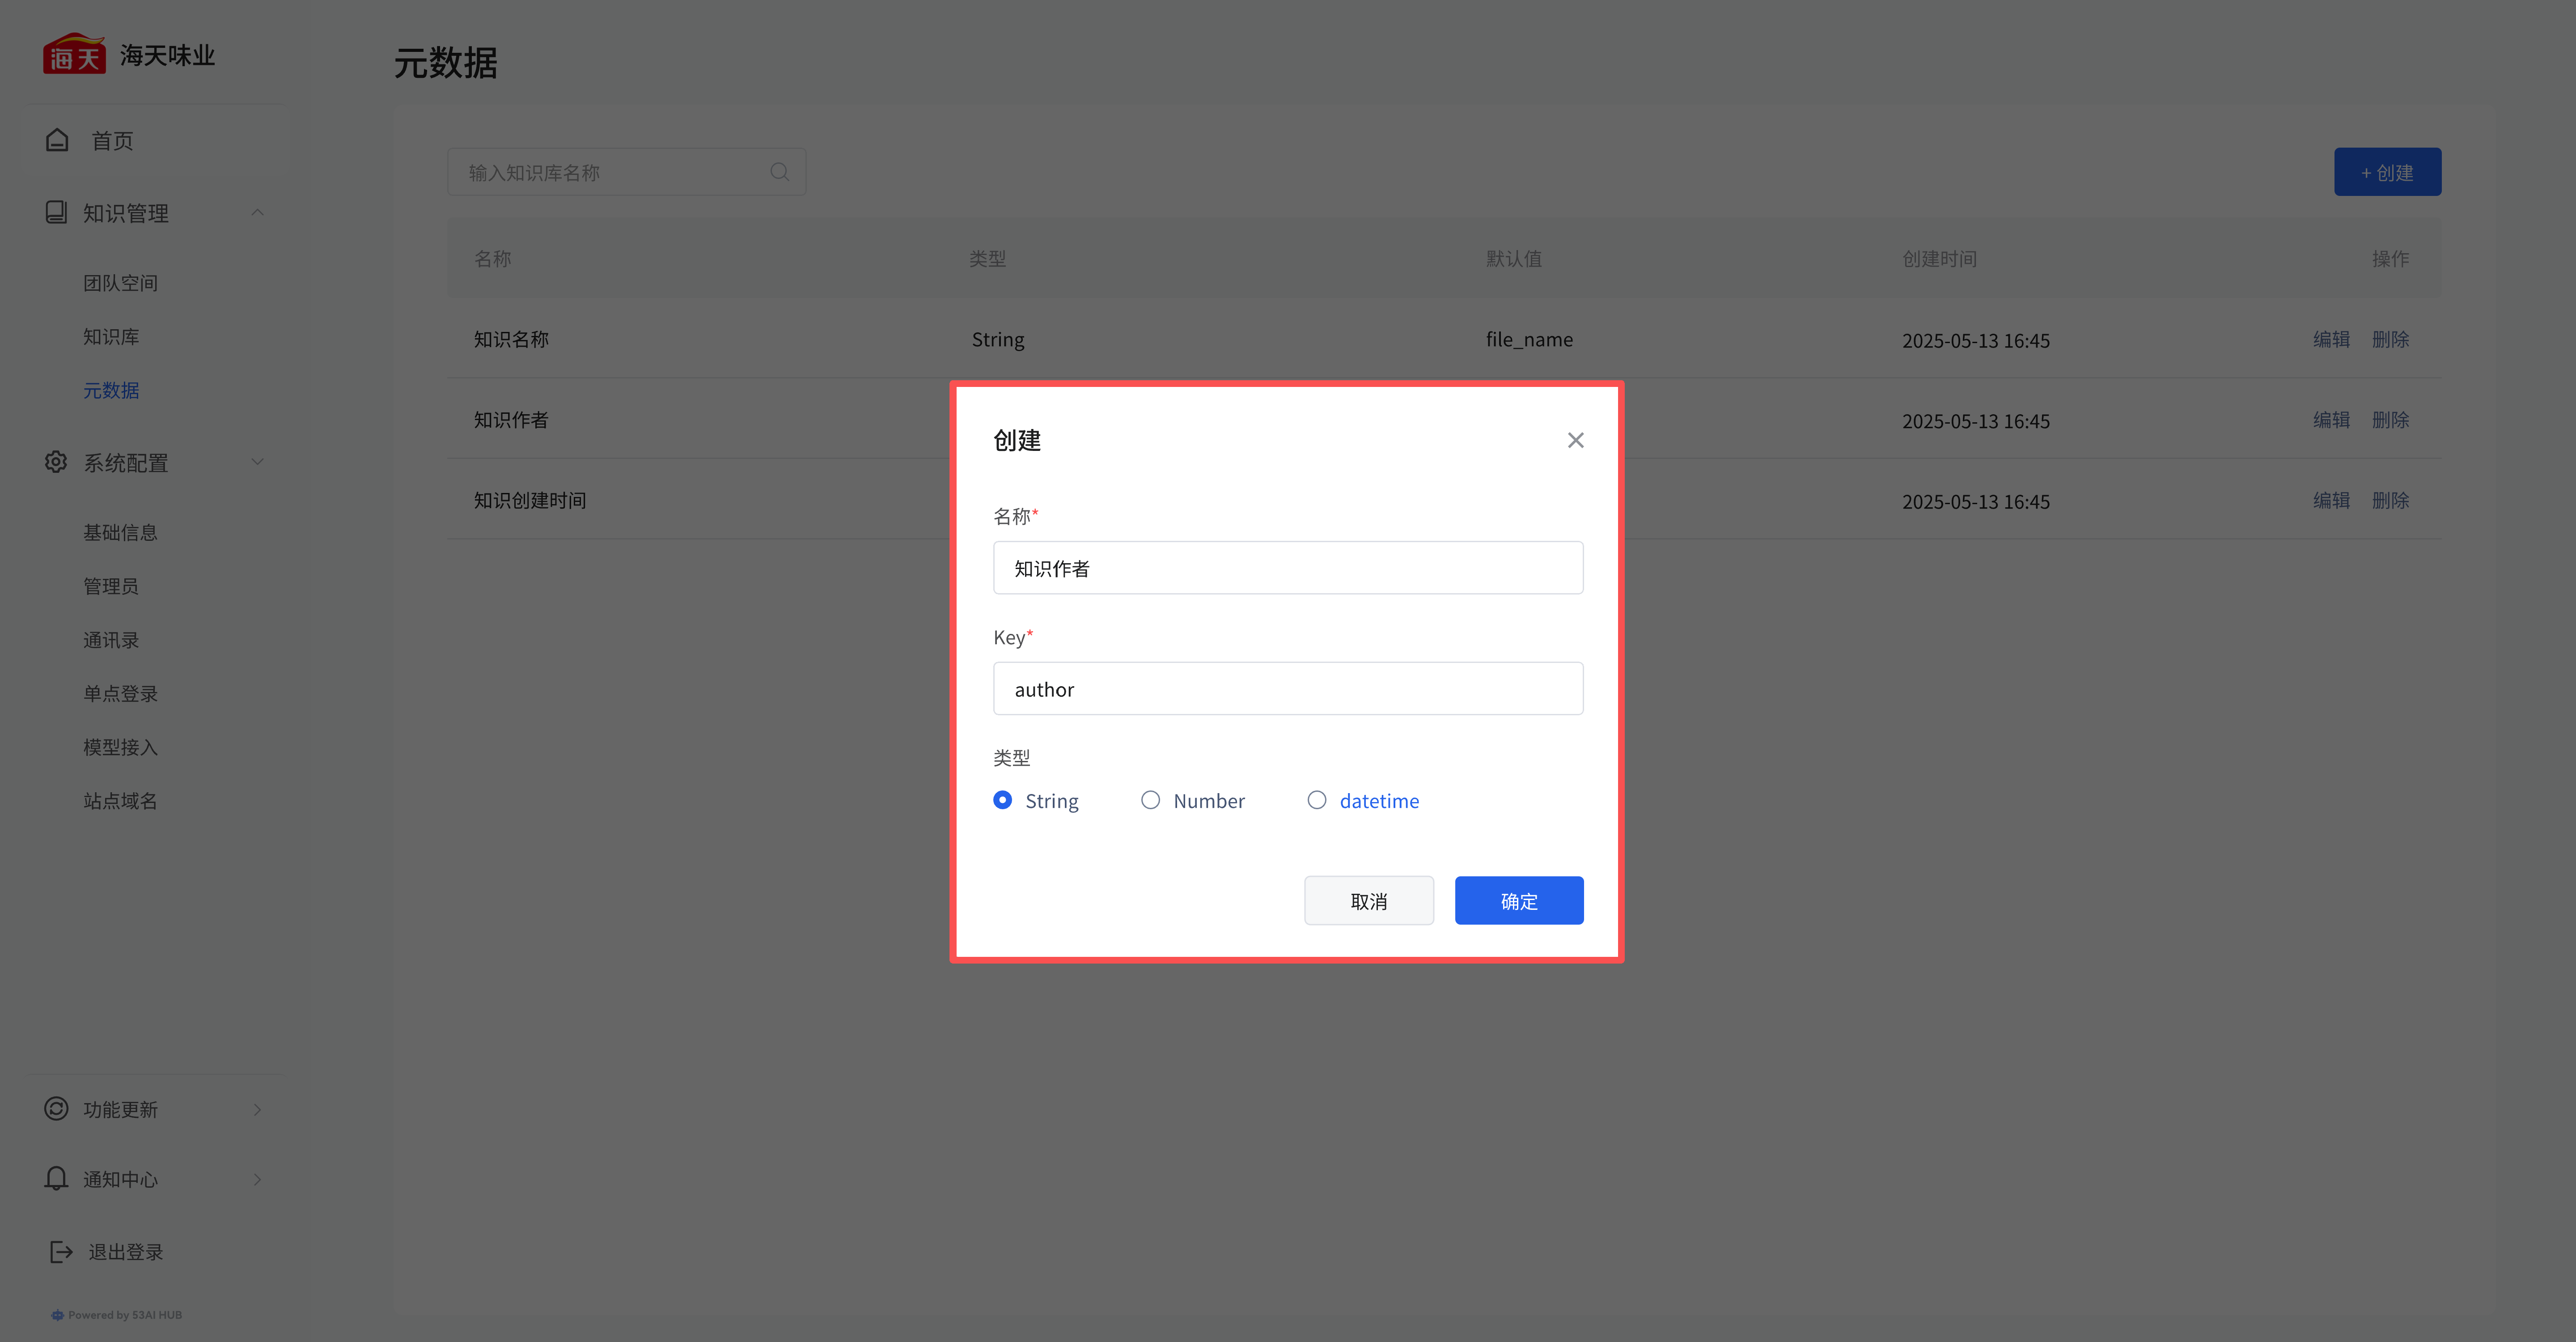Click the feature update refresh icon
Image resolution: width=2576 pixels, height=1342 pixels.
click(x=56, y=1109)
